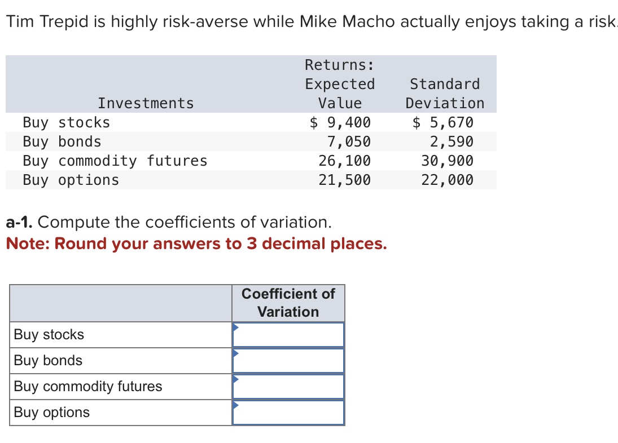This screenshot has height=443, width=618.
Task: Select the Coefficient of Variation column header
Action: coord(288,303)
